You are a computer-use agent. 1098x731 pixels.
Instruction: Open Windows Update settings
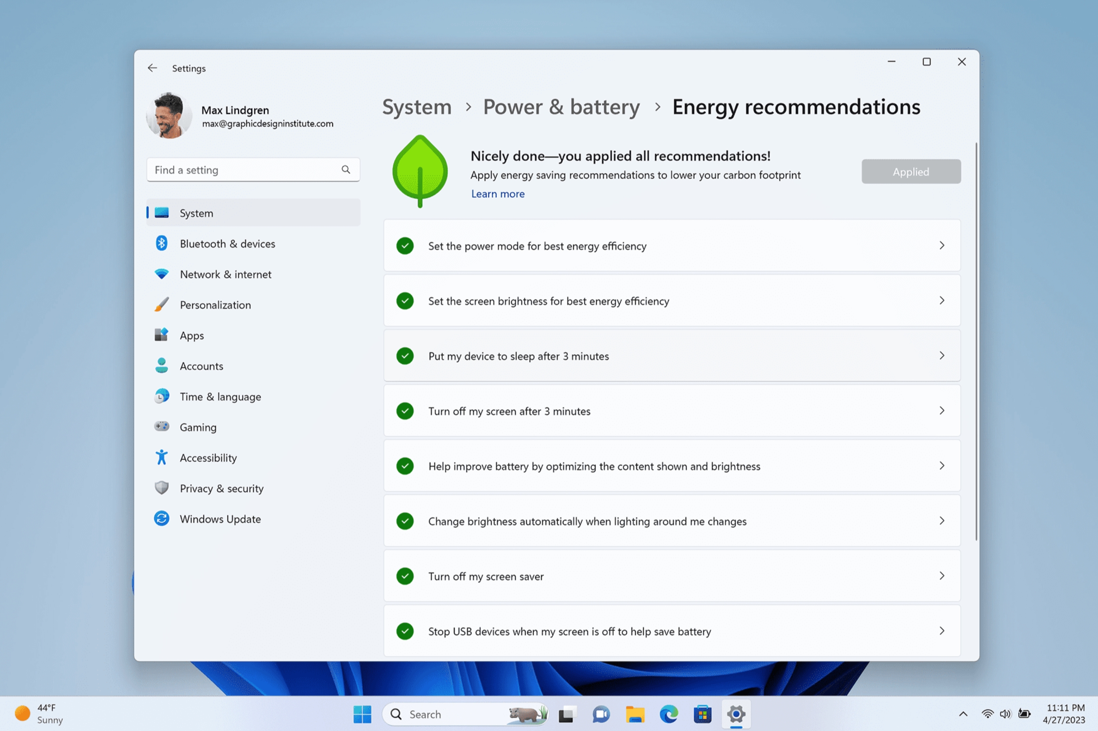[220, 518]
